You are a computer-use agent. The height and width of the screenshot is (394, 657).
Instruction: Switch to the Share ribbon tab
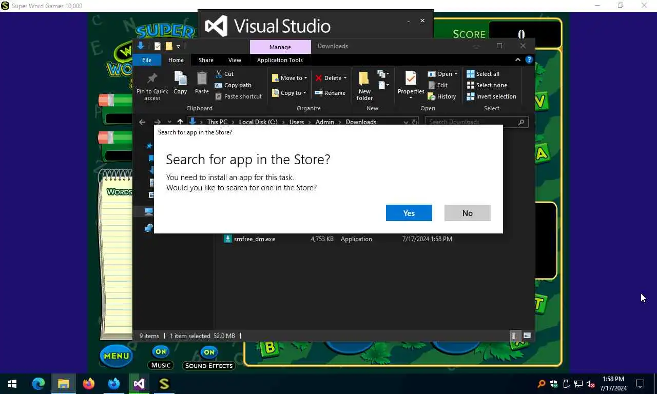tap(206, 60)
